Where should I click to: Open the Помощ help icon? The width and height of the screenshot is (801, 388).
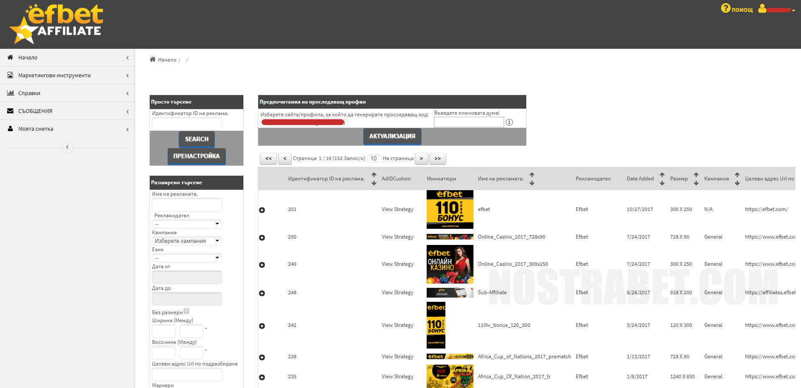coord(725,8)
